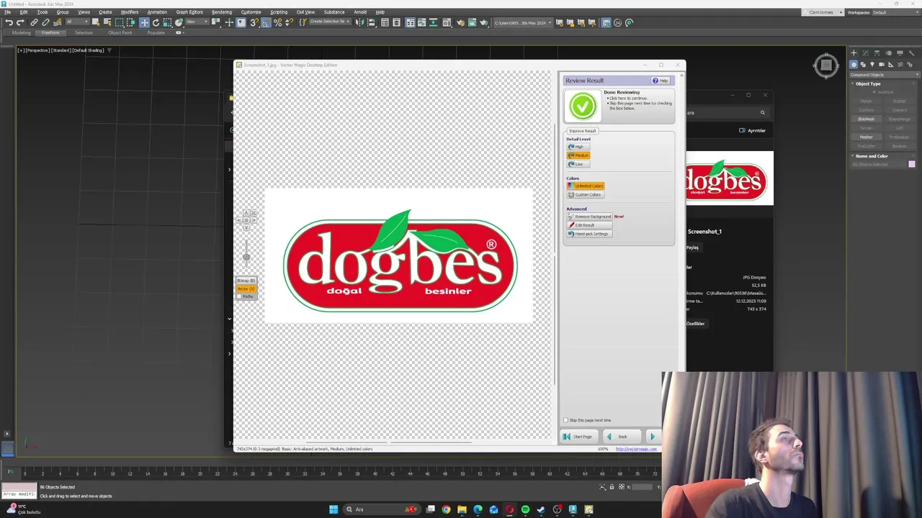Click the search magnifier in the photo viewer

(x=762, y=112)
